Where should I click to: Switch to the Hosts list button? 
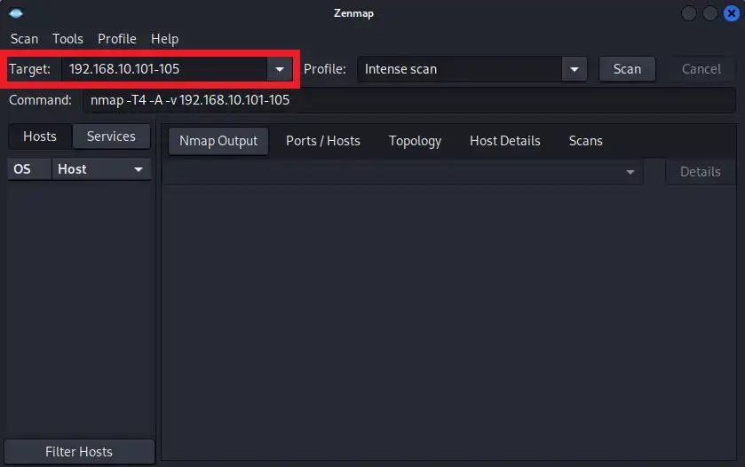pos(40,136)
